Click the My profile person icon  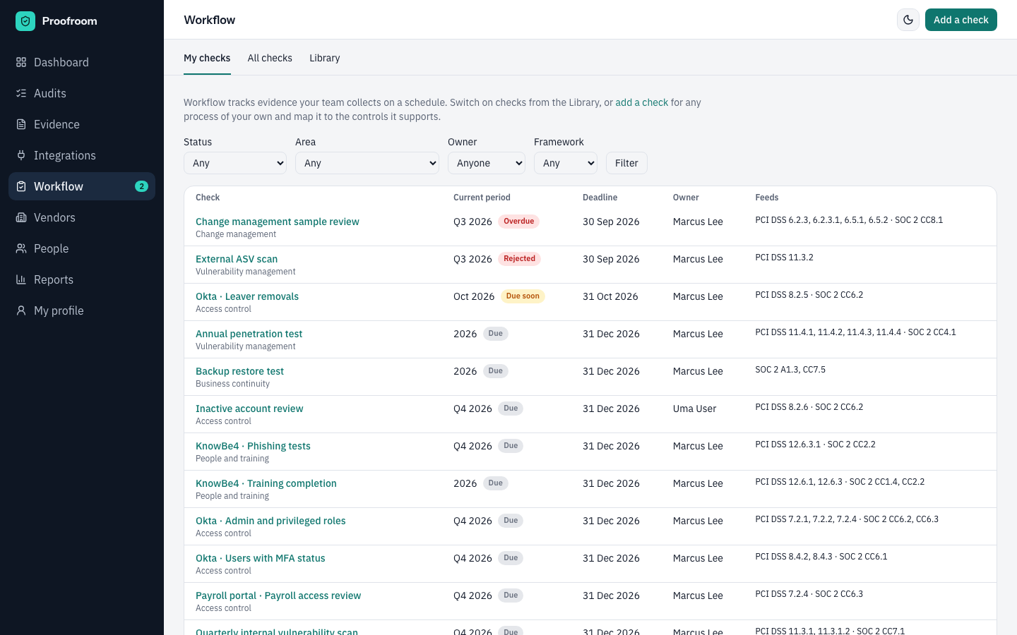21,310
